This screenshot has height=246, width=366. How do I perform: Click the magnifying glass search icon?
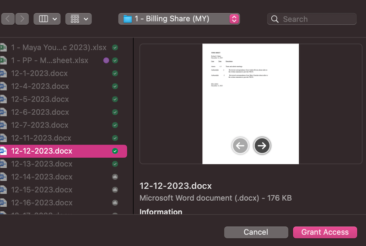click(275, 19)
